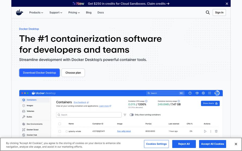Screen dimensions: 242x151
Task: Expand the Support dropdown menu
Action: coord(56,13)
